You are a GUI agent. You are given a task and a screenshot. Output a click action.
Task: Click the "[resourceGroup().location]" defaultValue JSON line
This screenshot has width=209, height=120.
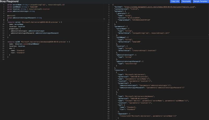click(137, 50)
